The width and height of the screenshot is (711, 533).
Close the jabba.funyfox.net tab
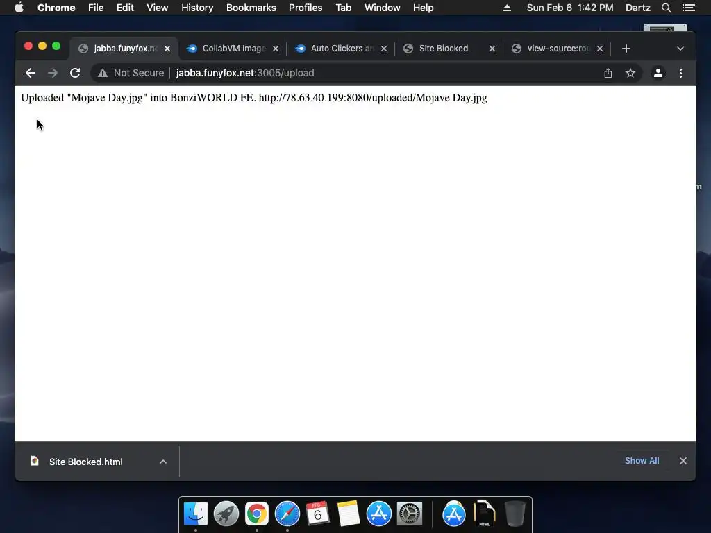(167, 49)
